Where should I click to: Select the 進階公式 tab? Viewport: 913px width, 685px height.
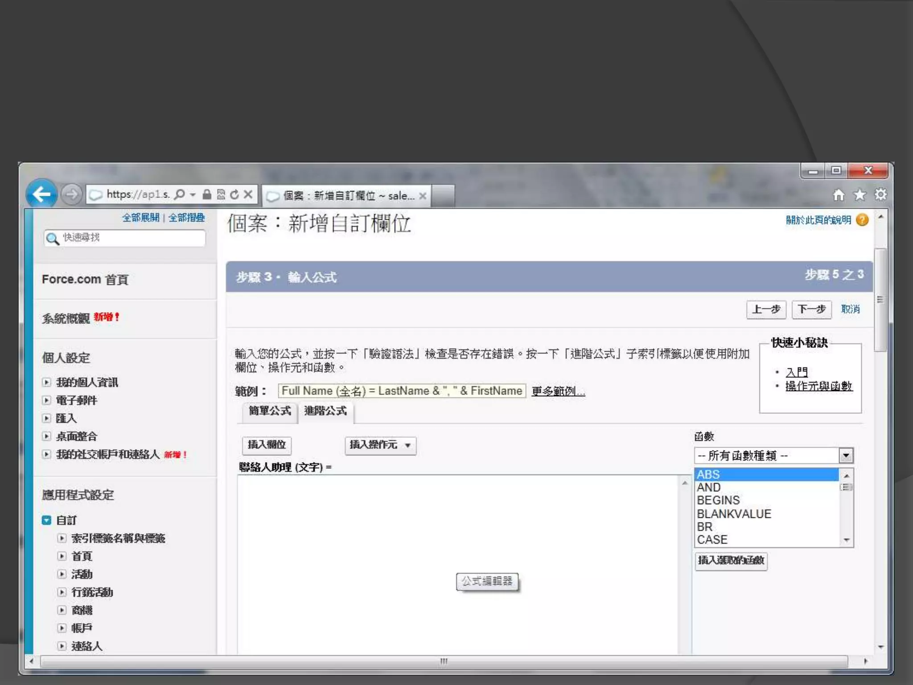(325, 411)
